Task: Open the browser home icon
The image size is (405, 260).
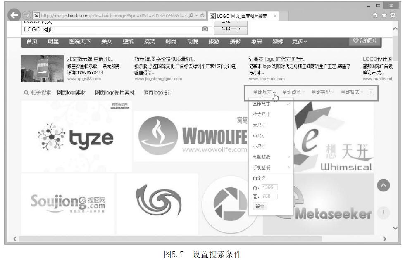Action: pos(376,15)
